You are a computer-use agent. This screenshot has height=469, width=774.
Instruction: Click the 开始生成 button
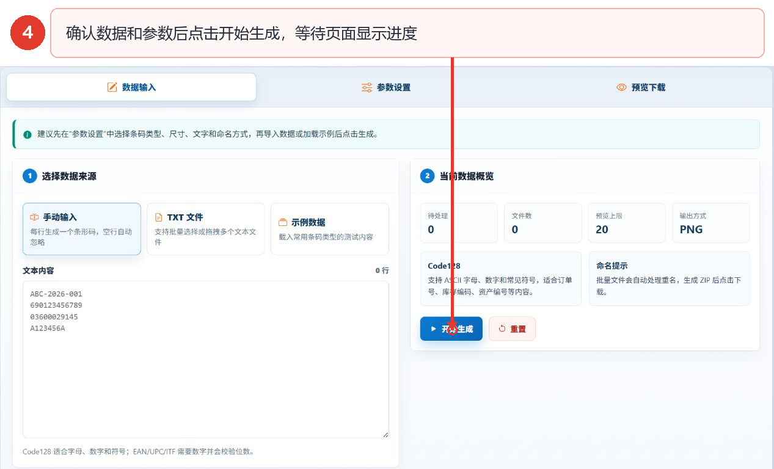[451, 329]
